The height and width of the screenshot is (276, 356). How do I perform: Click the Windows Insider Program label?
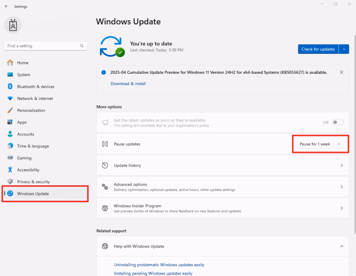137,206
